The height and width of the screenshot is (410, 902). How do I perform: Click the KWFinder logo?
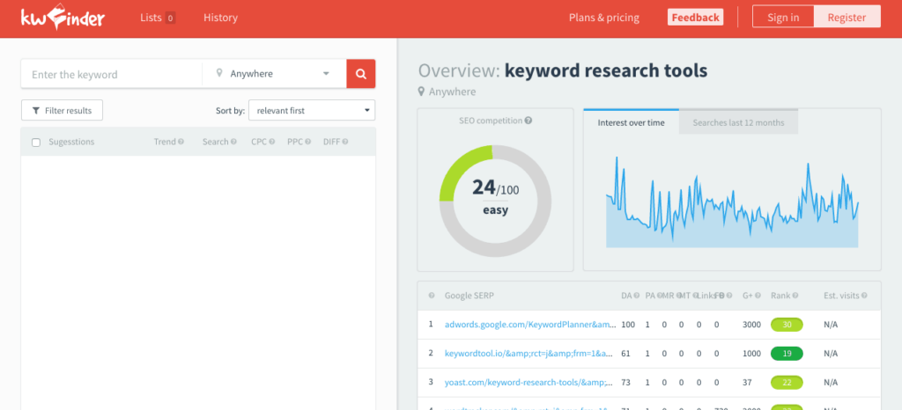[63, 18]
